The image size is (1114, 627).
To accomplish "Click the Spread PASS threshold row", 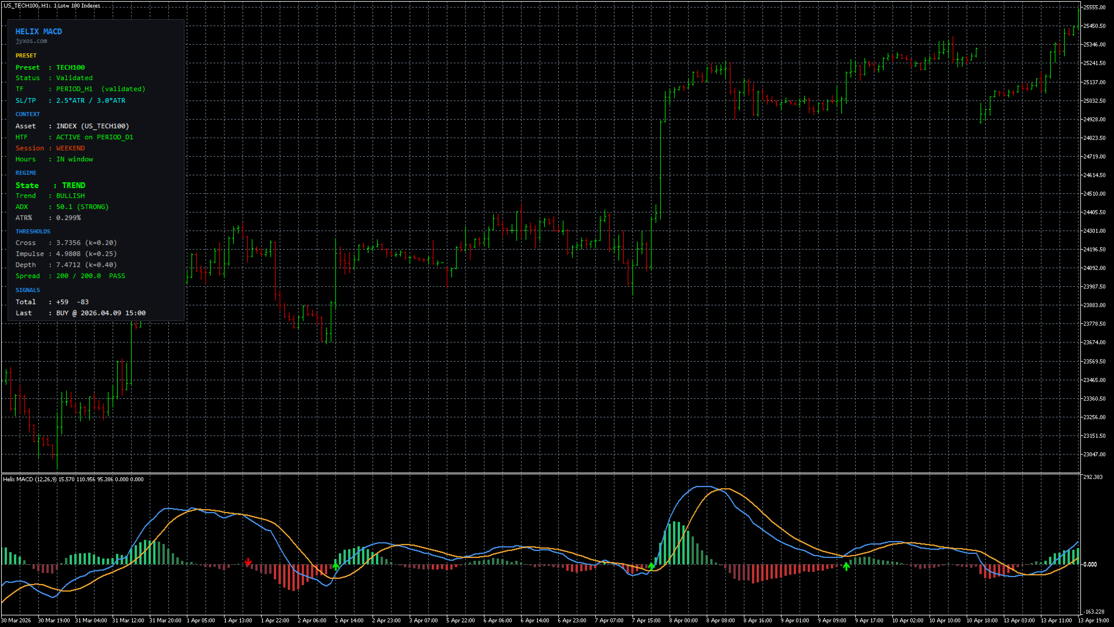I will point(70,276).
